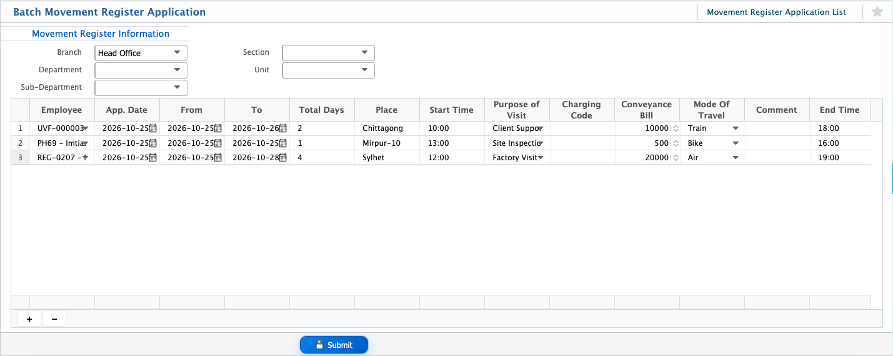
Task: Open Site Inspection purpose dropdown
Action: pyautogui.click(x=541, y=143)
